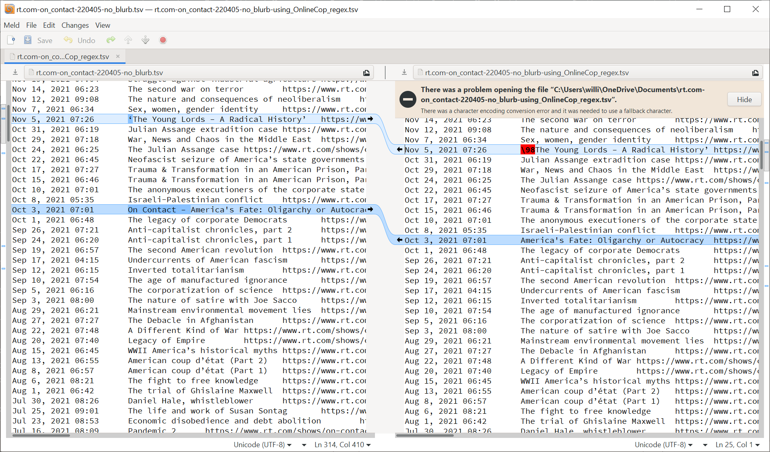Click save-file icon of left pane
This screenshot has height=452, width=770.
click(15, 72)
